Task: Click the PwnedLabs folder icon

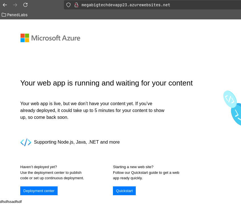Action: point(4,15)
